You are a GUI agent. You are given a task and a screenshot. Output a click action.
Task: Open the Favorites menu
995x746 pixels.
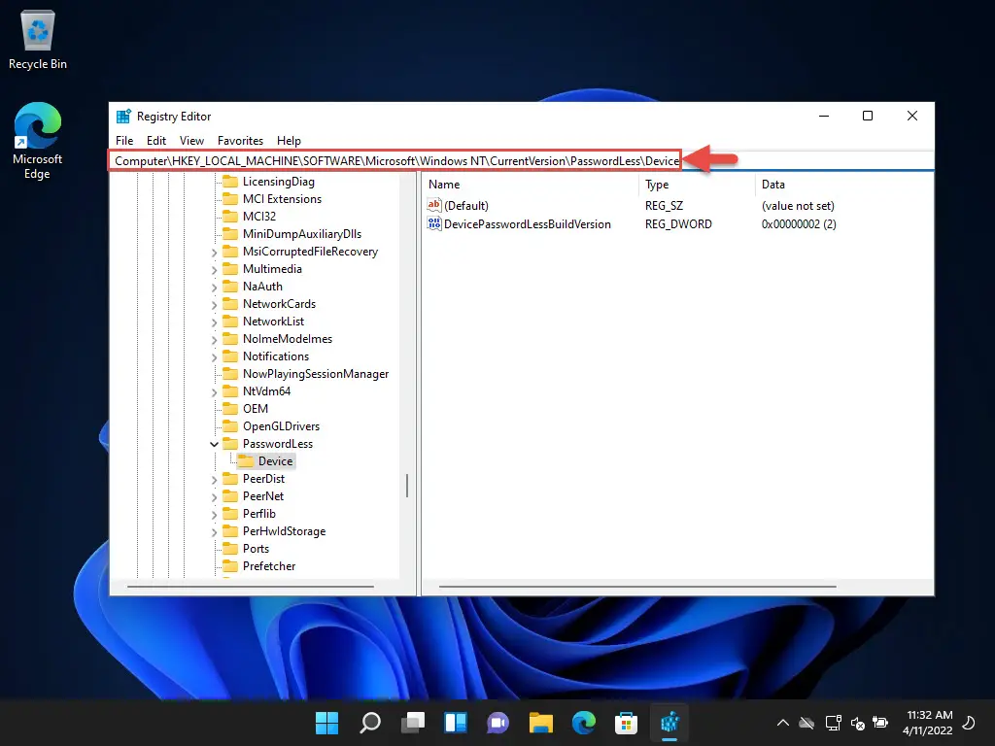click(x=240, y=141)
